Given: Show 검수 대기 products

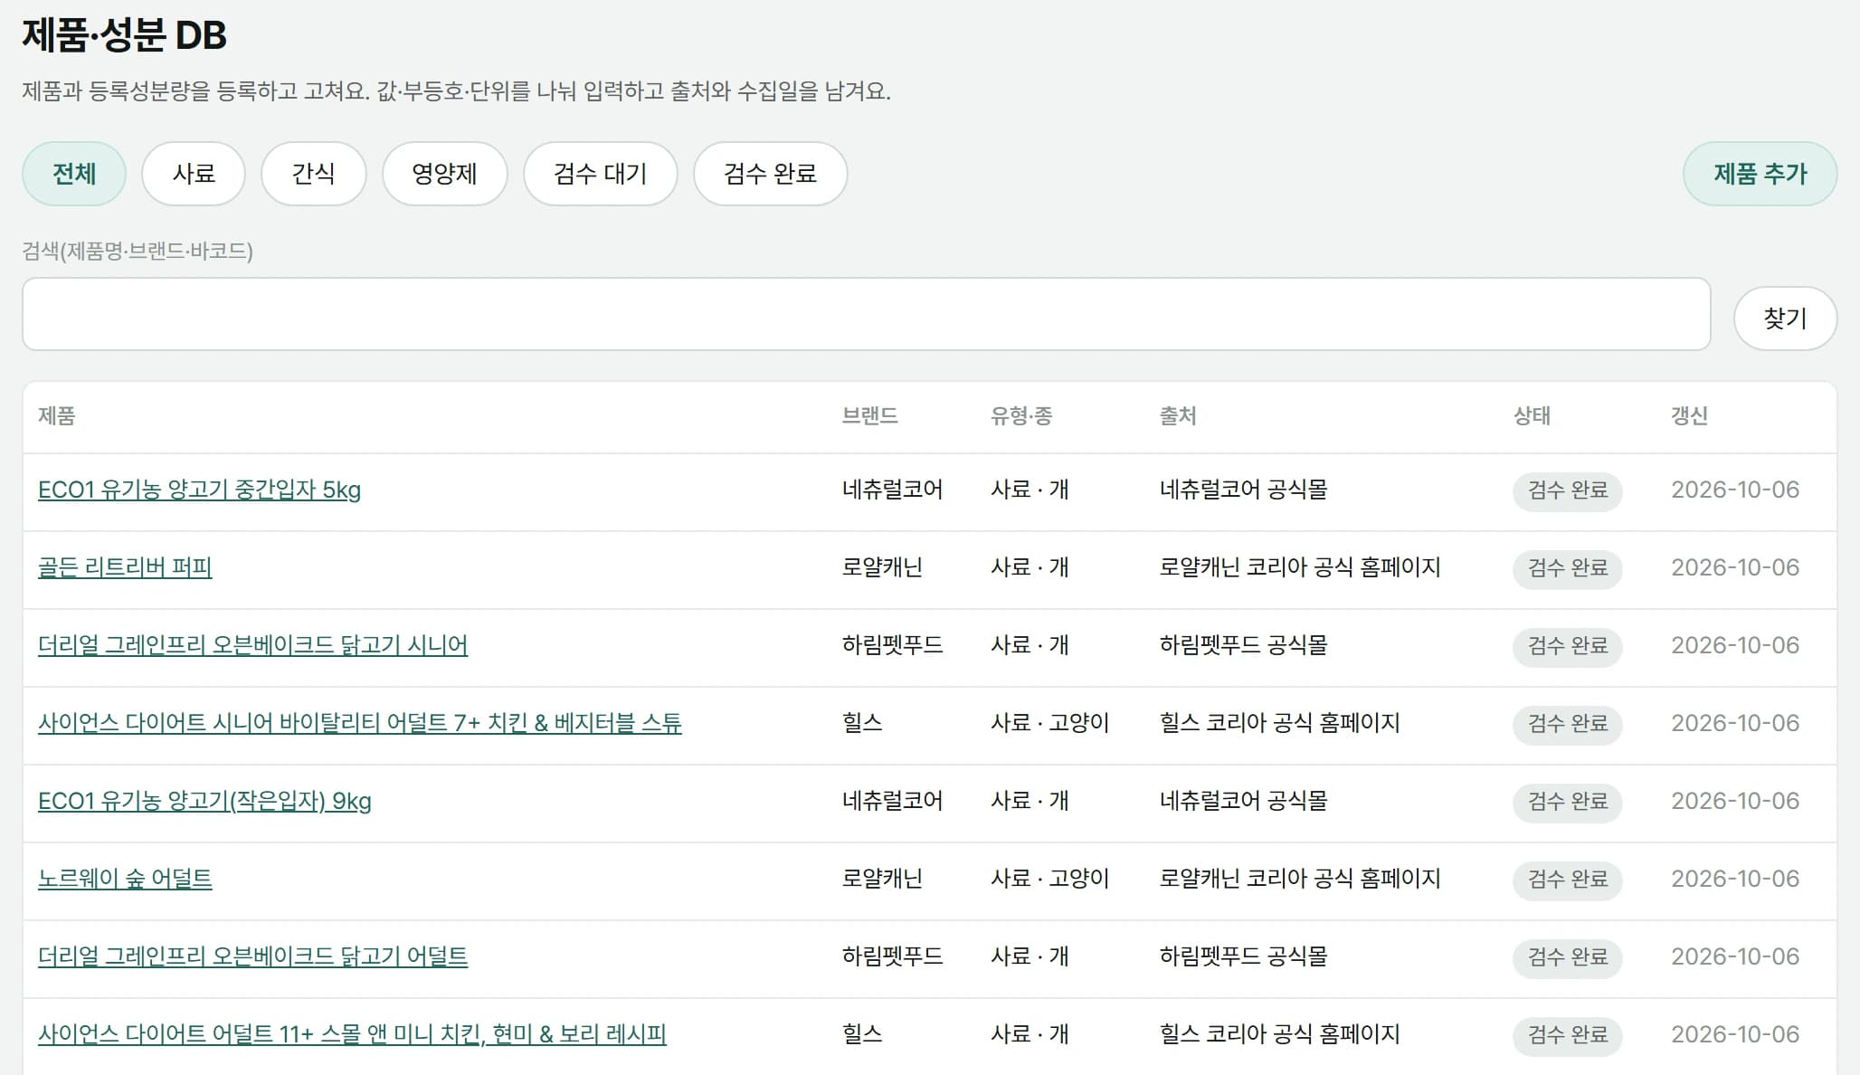Looking at the screenshot, I should click(601, 174).
